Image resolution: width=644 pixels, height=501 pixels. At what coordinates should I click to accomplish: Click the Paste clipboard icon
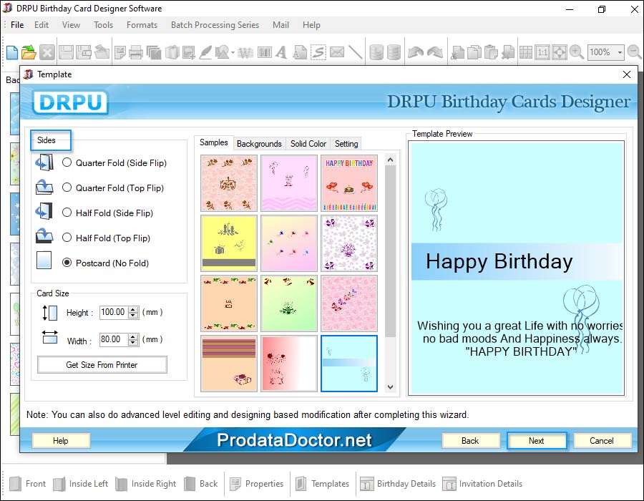coord(491,52)
